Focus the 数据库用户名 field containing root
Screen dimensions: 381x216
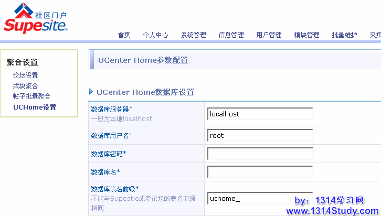[260, 135]
